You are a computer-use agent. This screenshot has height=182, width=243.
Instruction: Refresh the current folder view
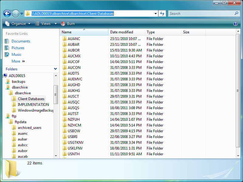click(162, 13)
